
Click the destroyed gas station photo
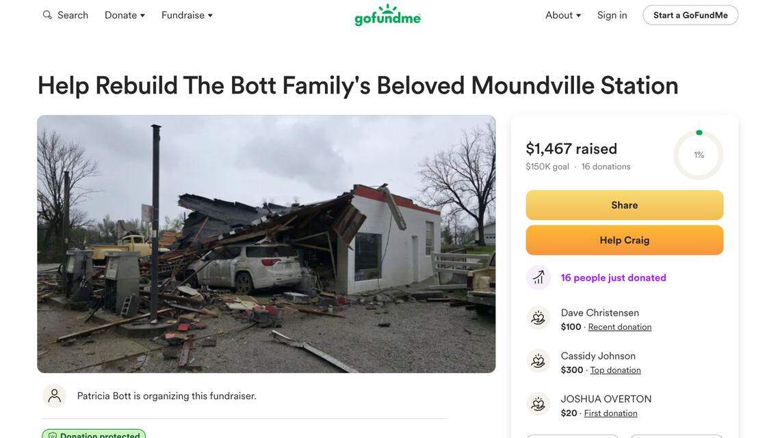pyautogui.click(x=266, y=244)
